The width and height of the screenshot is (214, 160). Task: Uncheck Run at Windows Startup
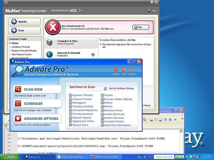106,89
